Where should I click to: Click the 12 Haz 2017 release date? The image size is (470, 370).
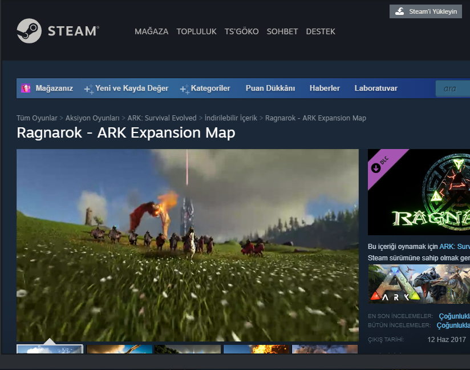tap(446, 339)
